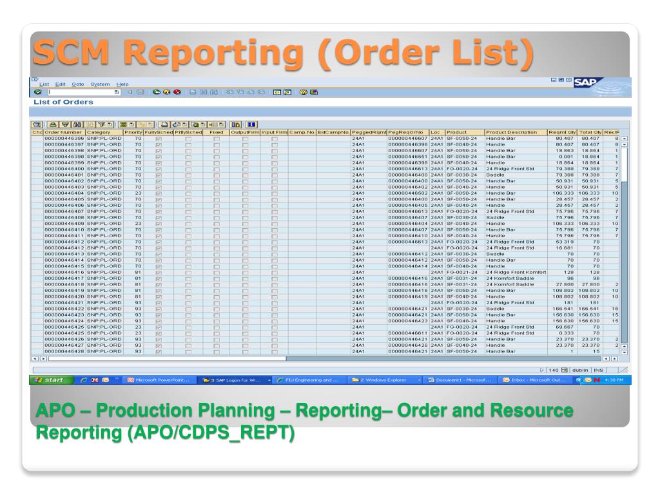Viewport: 660px width, 495px height.
Task: Select the '24 Ridge Front Komfort' description cell
Action: [516, 273]
